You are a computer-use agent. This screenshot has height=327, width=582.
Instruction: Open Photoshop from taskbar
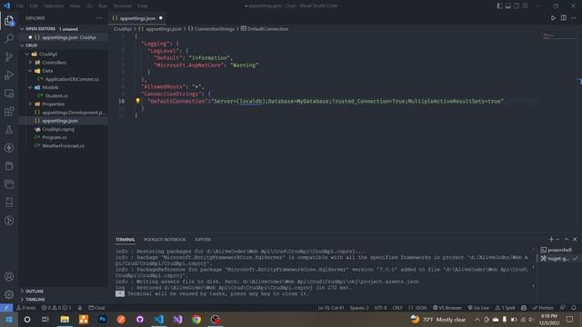[x=103, y=319]
